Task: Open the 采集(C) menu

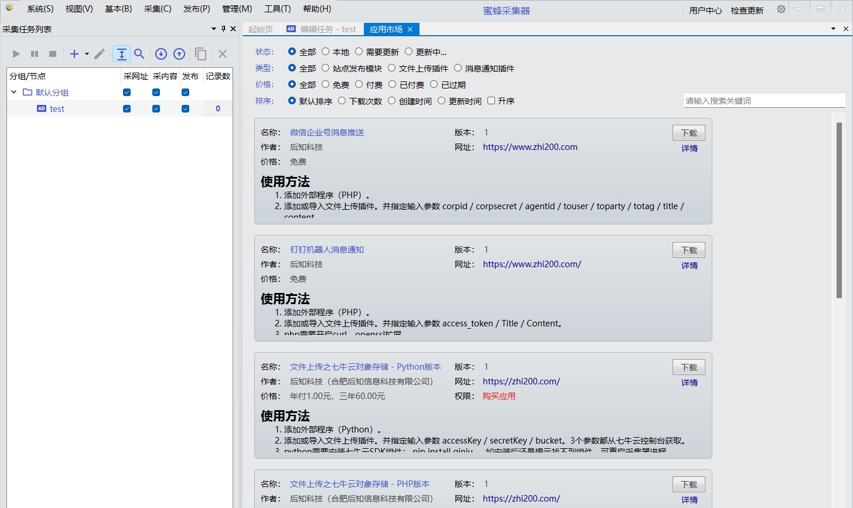Action: tap(158, 9)
